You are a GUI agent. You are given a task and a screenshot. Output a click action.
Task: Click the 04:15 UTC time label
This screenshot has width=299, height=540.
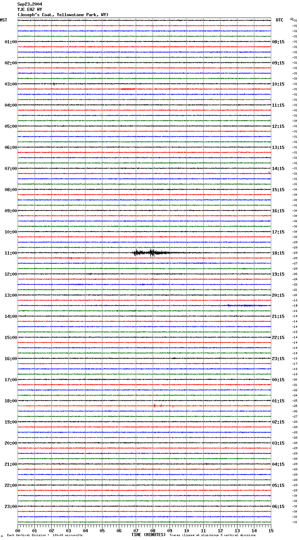coord(278,464)
